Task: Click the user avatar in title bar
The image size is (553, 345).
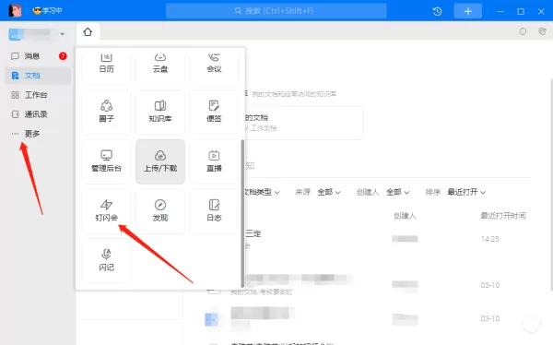Action: (x=15, y=11)
